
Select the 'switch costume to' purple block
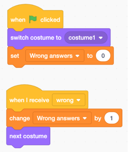pos(59,38)
